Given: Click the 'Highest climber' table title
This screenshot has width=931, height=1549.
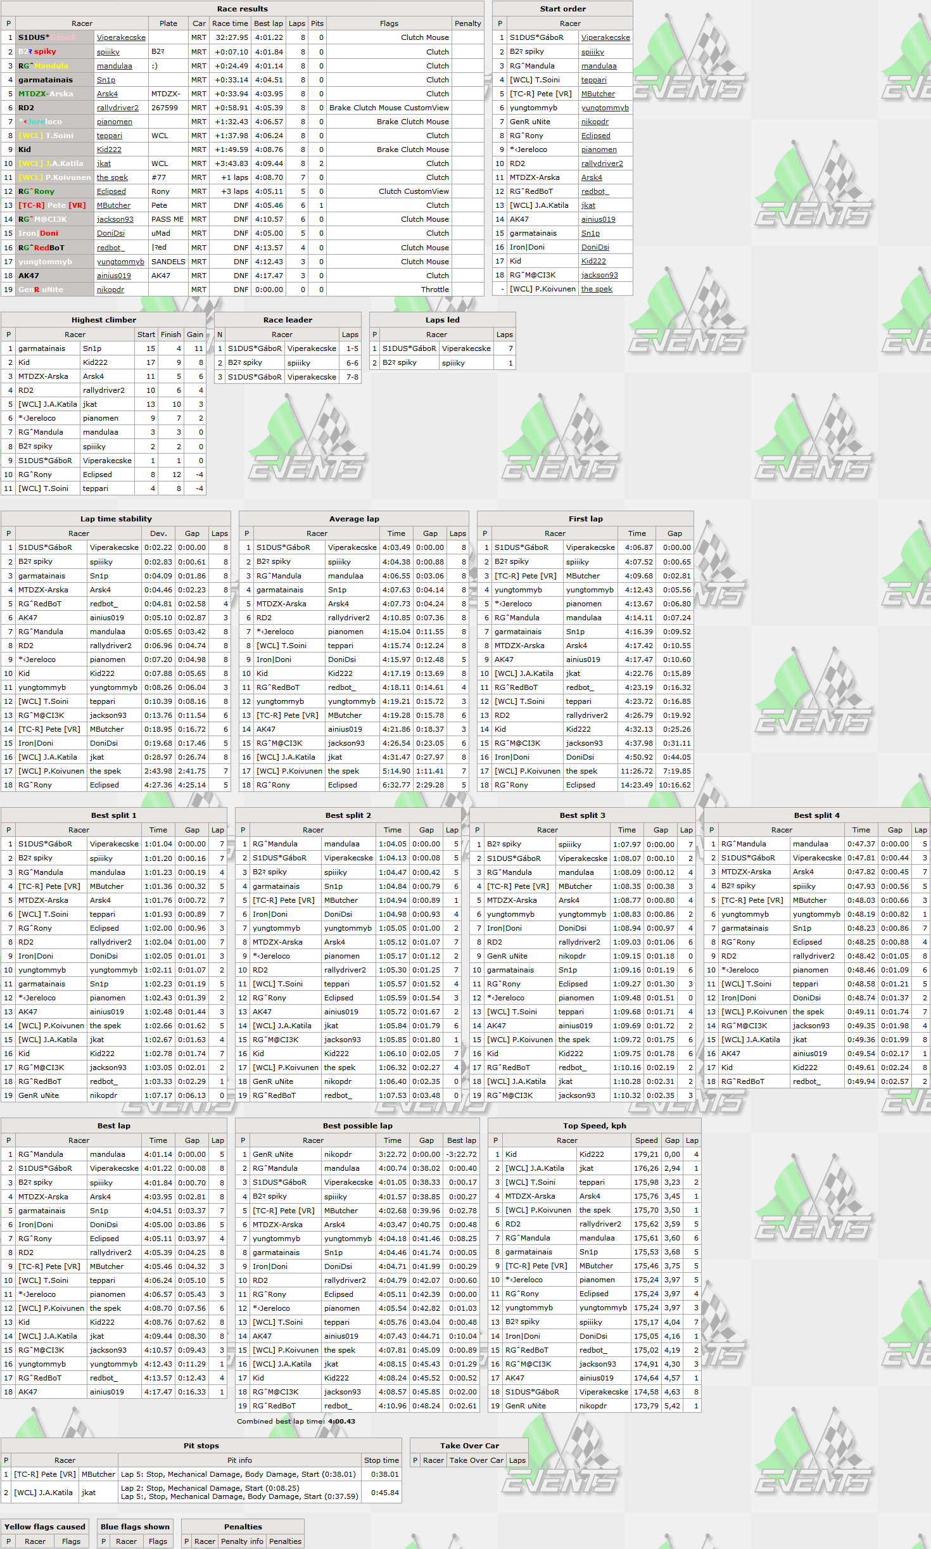Looking at the screenshot, I should tap(104, 320).
